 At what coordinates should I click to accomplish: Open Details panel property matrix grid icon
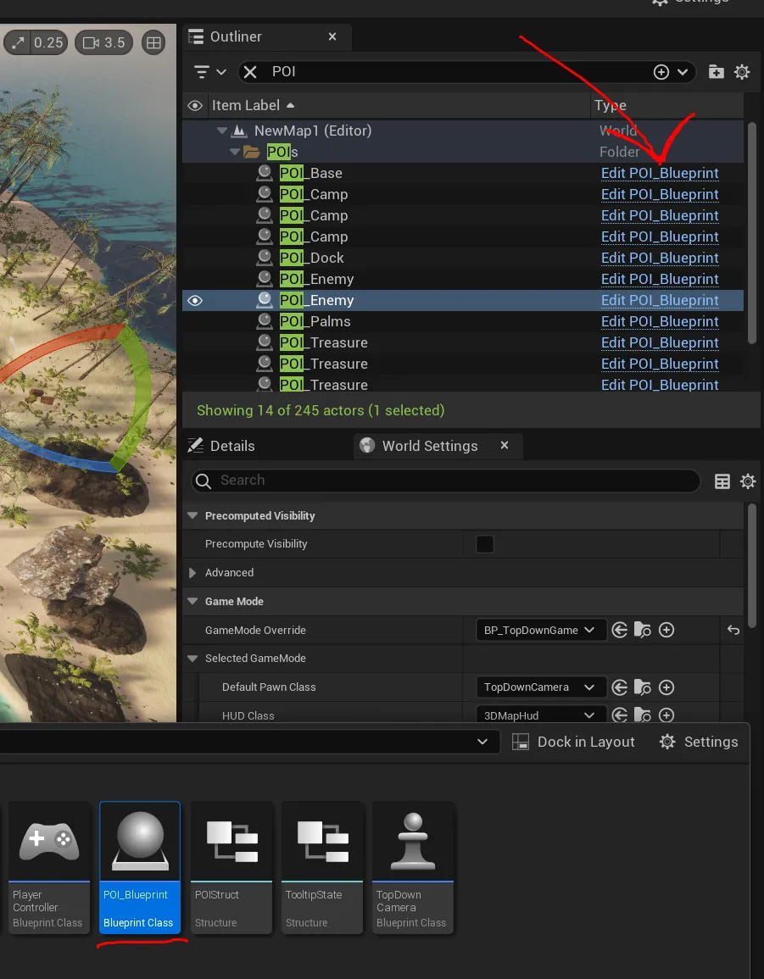[x=722, y=481]
